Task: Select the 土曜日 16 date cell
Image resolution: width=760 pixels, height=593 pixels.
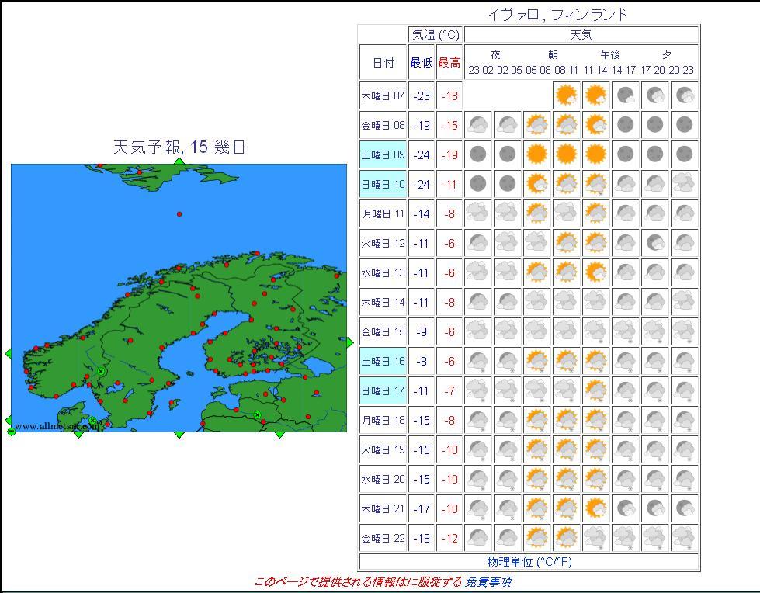Action: coord(383,361)
